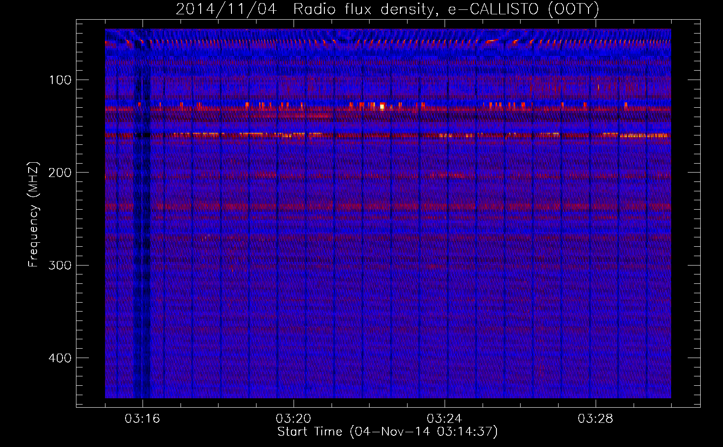Click the 03:20 time tick label
Image resolution: width=723 pixels, height=447 pixels.
click(x=293, y=419)
